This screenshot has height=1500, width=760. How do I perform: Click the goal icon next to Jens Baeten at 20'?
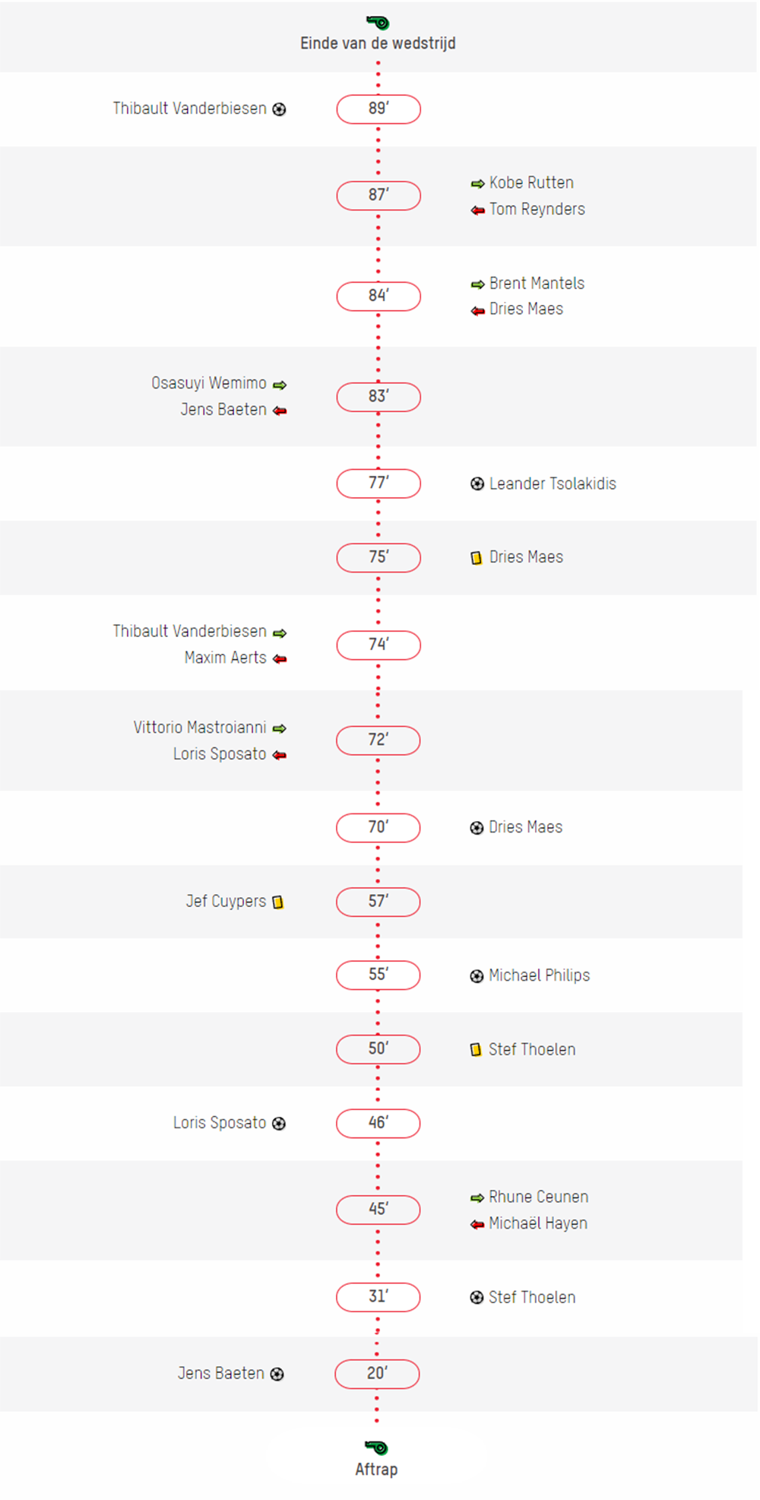277,1374
